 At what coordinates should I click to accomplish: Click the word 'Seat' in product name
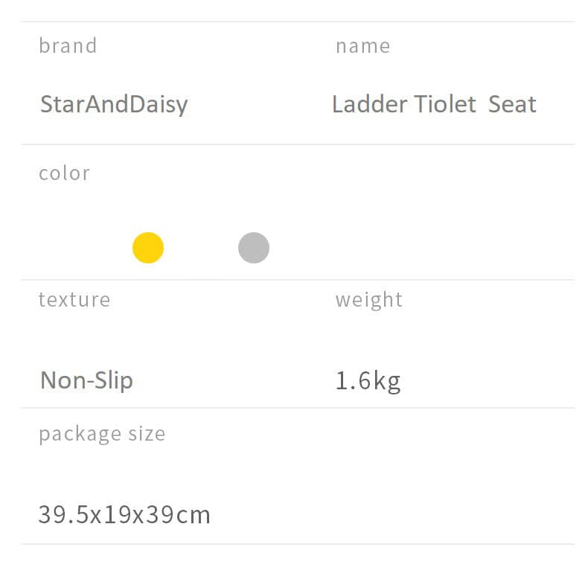coord(512,104)
